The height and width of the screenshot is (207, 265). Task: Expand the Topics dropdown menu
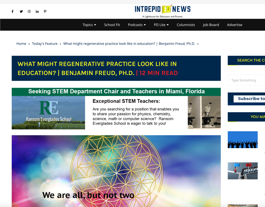(89, 25)
